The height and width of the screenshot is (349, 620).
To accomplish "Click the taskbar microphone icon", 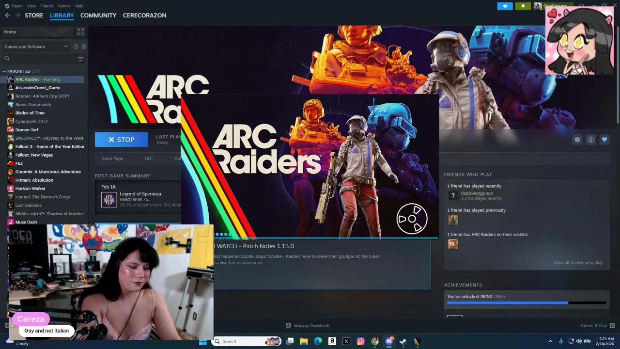I will click(561, 341).
